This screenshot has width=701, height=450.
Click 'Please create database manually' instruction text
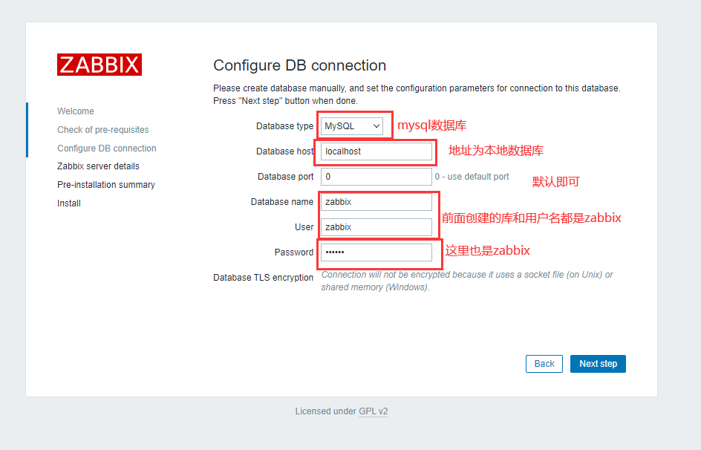(417, 94)
